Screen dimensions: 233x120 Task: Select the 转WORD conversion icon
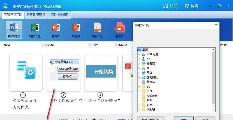(14, 30)
